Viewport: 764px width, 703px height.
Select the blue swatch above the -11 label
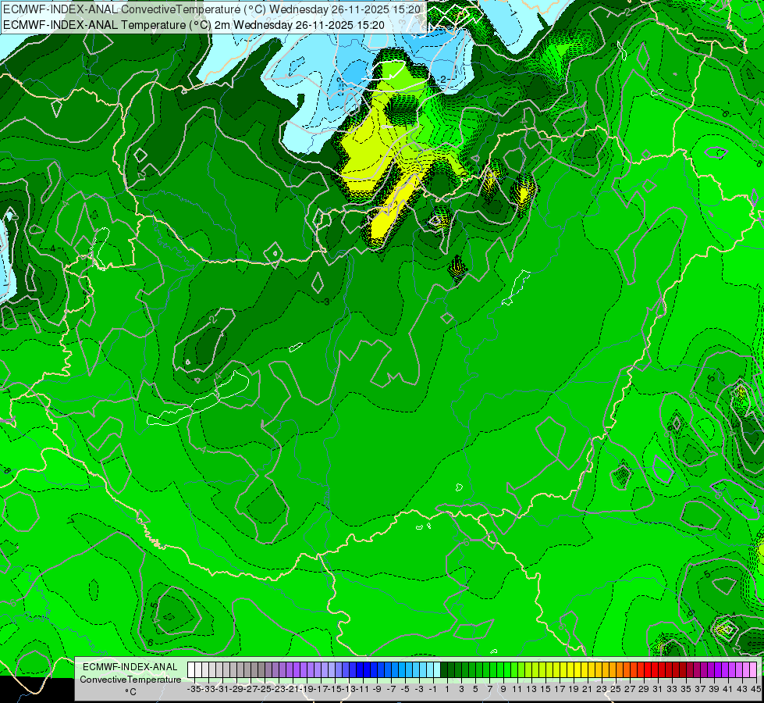(x=360, y=669)
